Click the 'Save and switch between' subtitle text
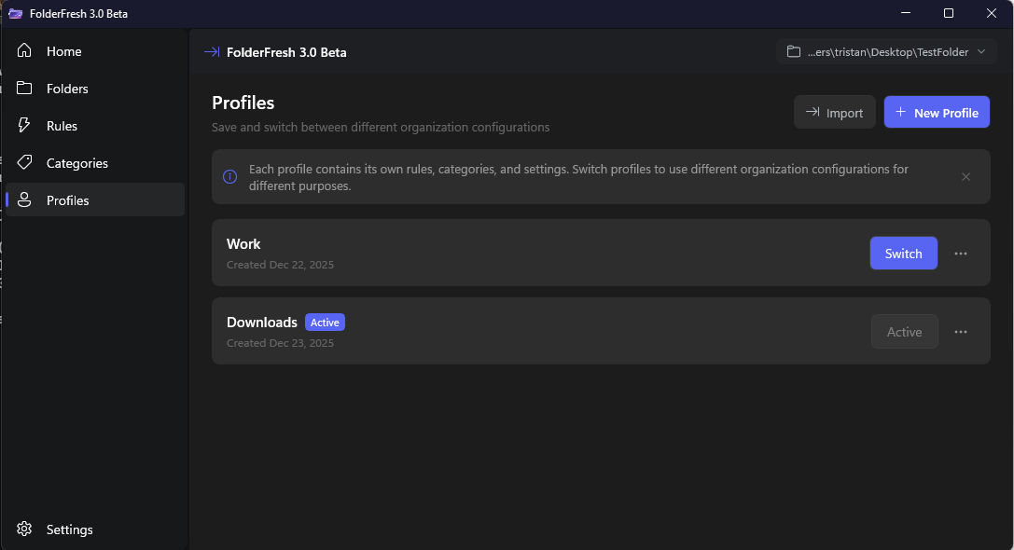Viewport: 1014px width, 550px height. tap(381, 128)
